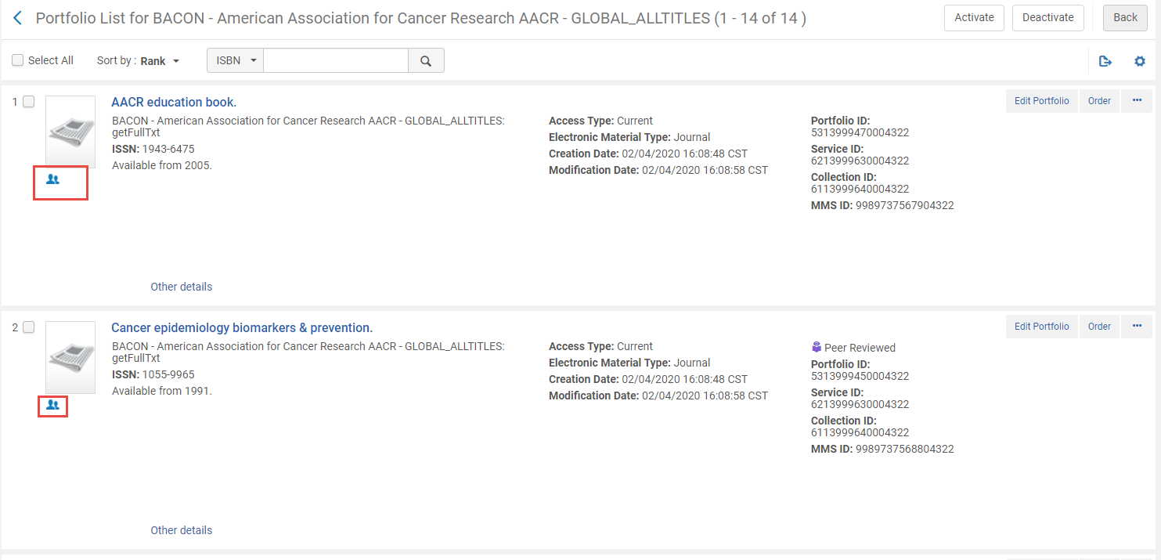The image size is (1161, 560).
Task: Click journal thumbnail for AACR education book
Action: (x=70, y=132)
